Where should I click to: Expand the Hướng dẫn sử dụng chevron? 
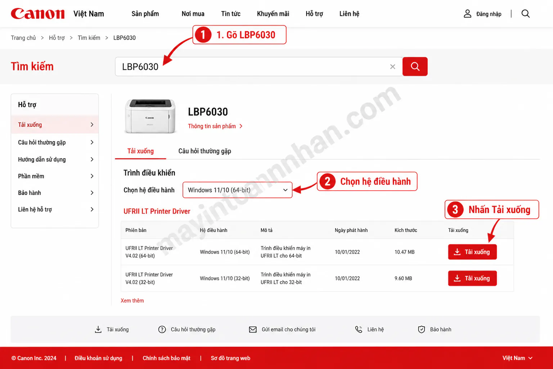coord(92,159)
